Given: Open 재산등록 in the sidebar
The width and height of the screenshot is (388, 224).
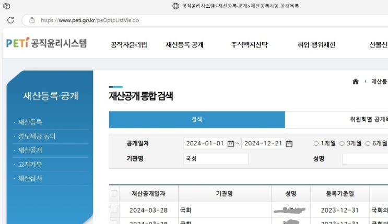Looking at the screenshot, I should 30,122.
